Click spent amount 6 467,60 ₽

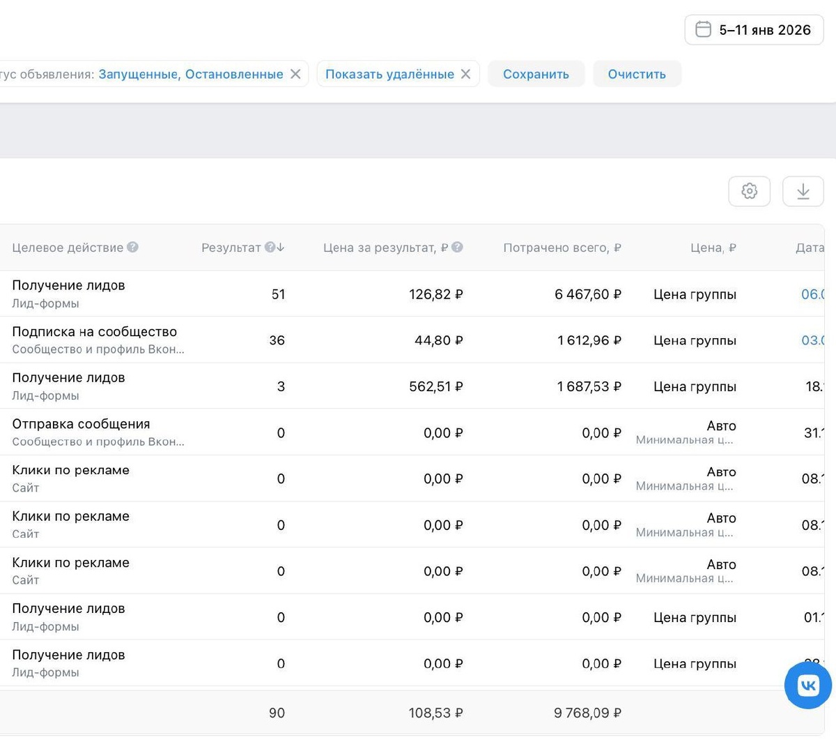click(588, 294)
